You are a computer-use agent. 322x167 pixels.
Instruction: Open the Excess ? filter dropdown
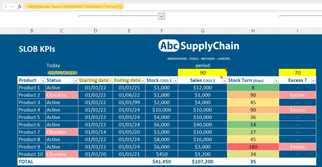pyautogui.click(x=313, y=81)
